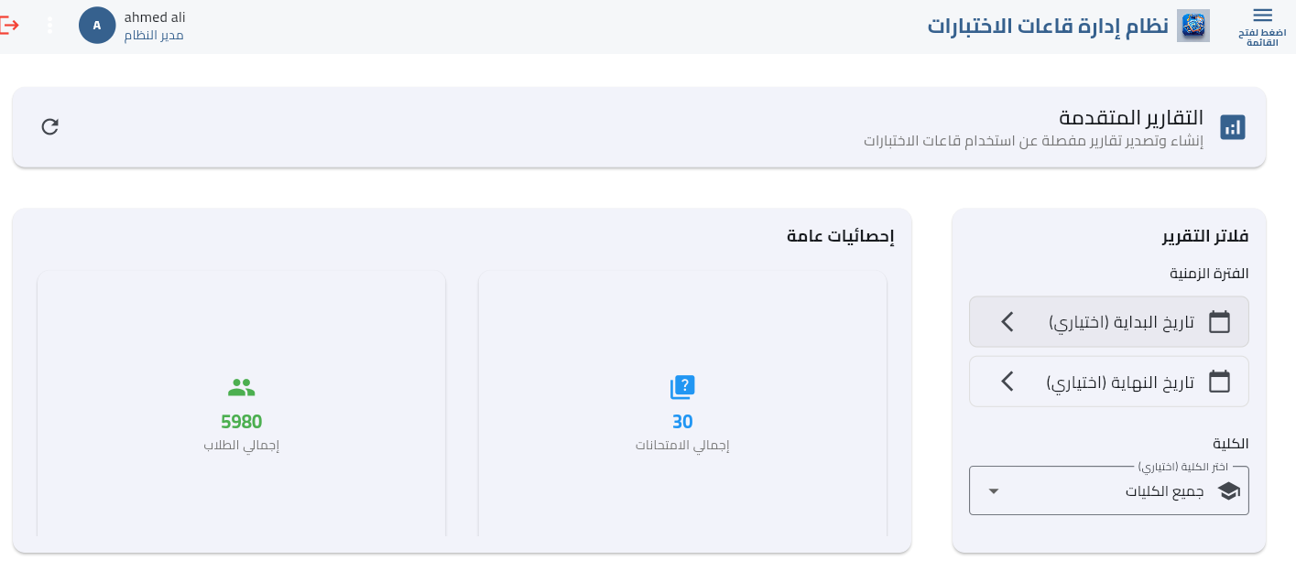The width and height of the screenshot is (1296, 571).
Task: Click calendar icon of تاريخ البداية
Action: [x=1219, y=321]
